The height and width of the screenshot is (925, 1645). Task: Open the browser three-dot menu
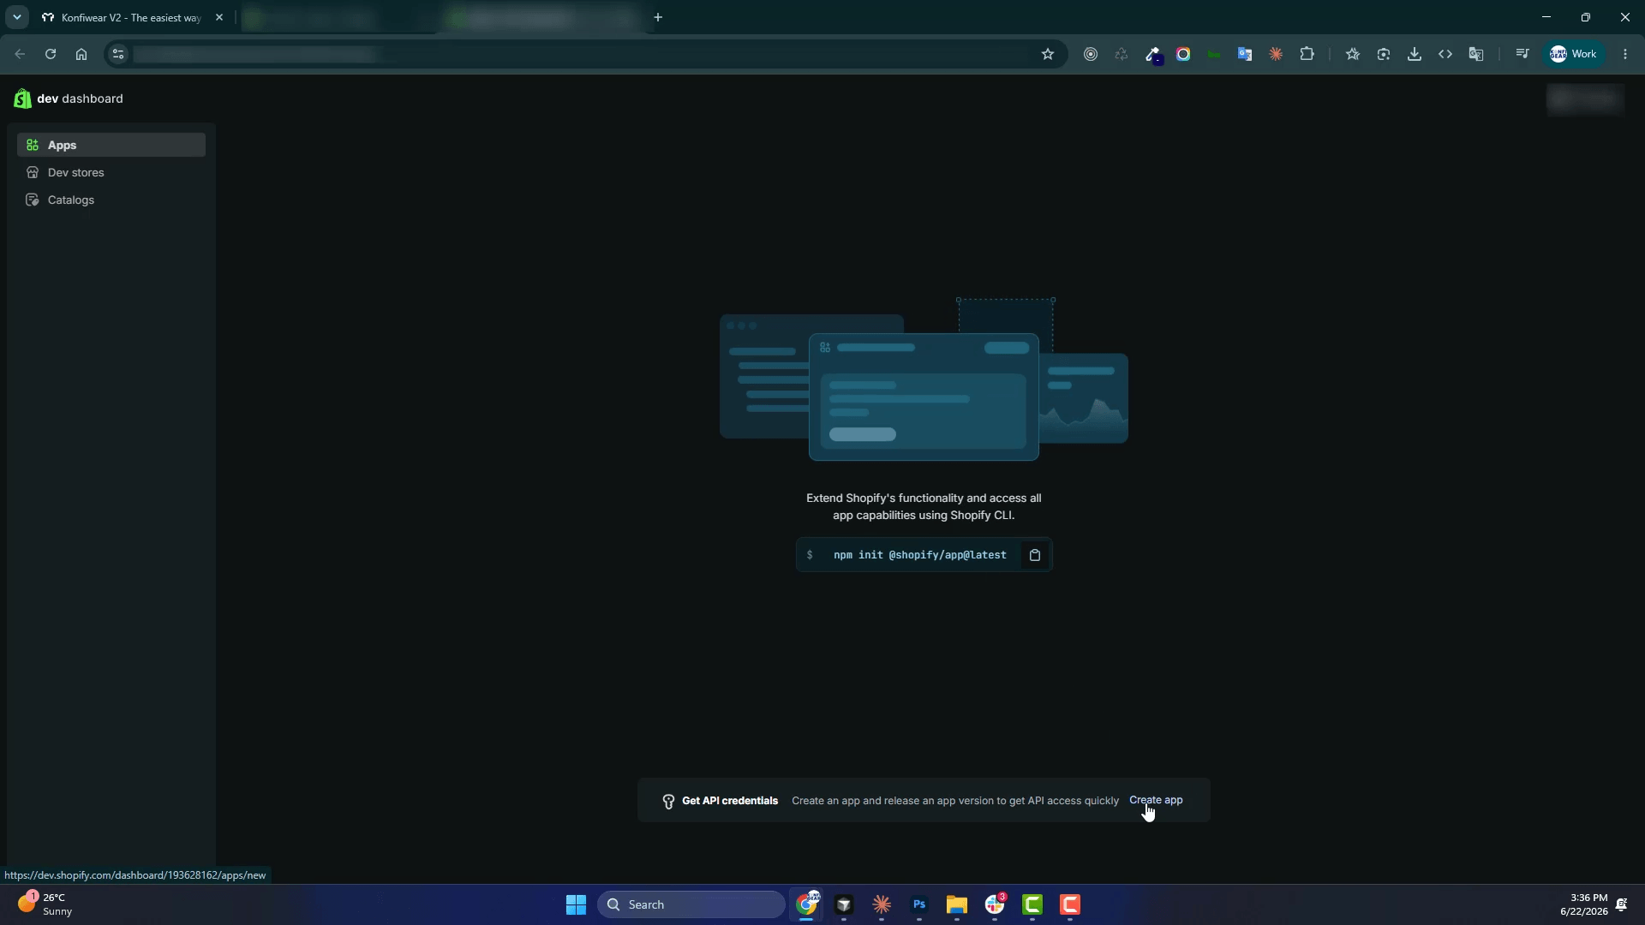(1625, 54)
